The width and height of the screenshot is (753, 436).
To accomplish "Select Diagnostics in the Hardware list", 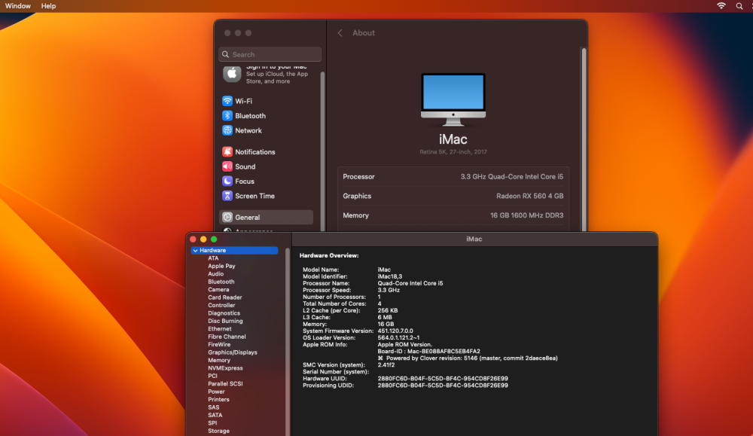I will [x=224, y=313].
